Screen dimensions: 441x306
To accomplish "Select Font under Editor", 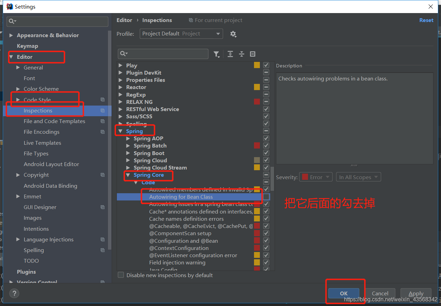I will (x=29, y=78).
